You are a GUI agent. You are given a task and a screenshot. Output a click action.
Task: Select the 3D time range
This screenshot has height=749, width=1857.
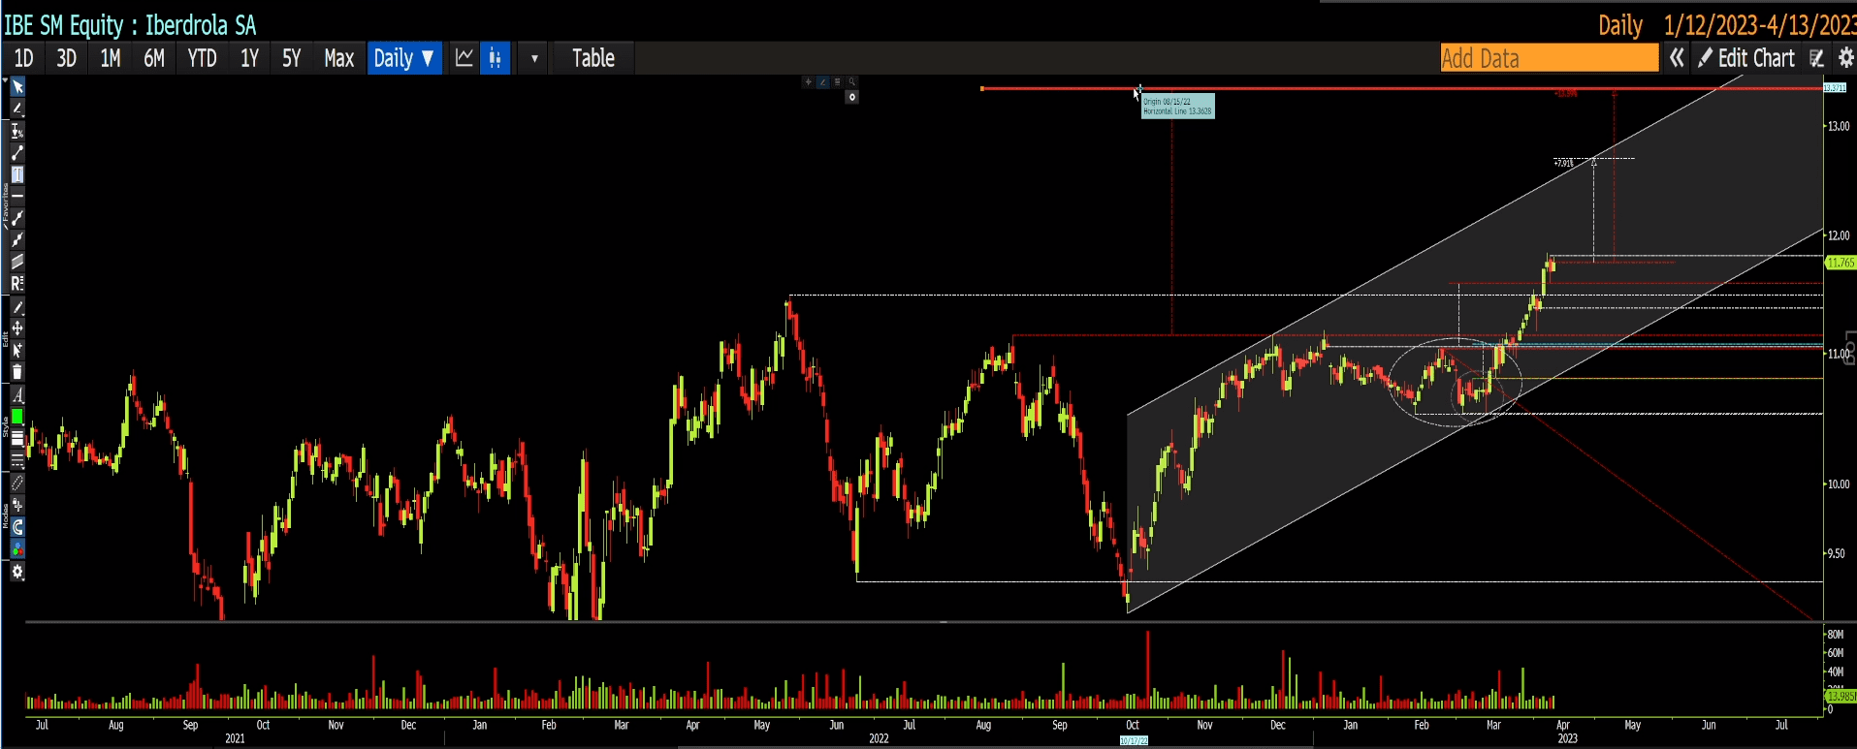click(66, 58)
